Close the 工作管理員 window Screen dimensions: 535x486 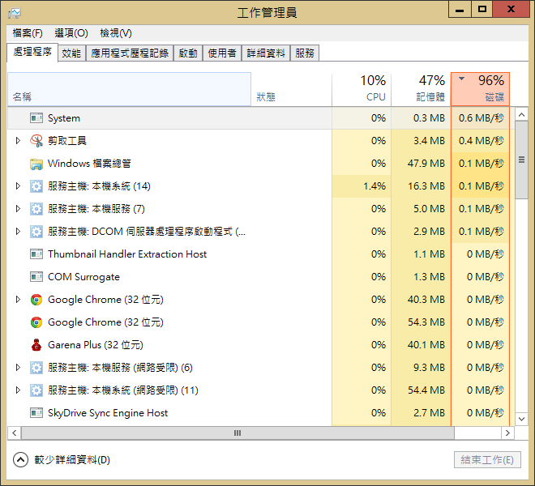[511, 9]
